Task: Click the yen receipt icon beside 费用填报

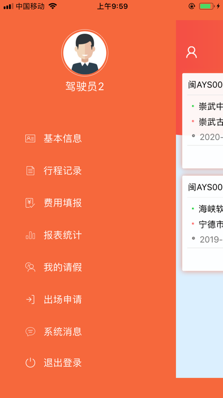Action: [30, 203]
